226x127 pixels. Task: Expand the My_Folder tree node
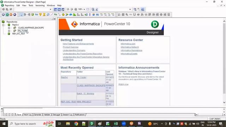click(x=9, y=31)
